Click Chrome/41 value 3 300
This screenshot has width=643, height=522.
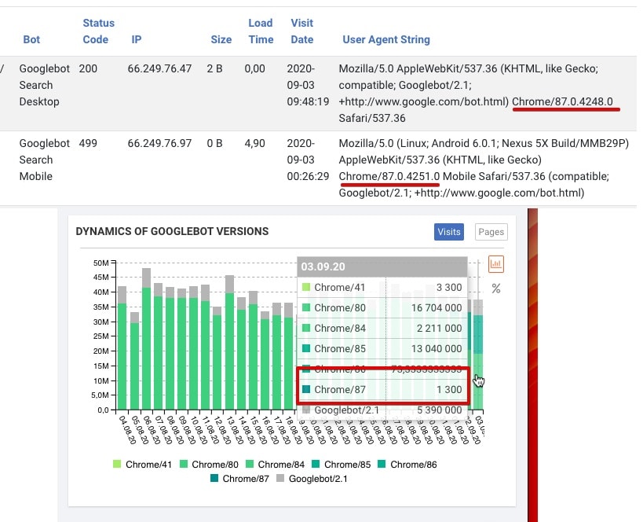[449, 287]
